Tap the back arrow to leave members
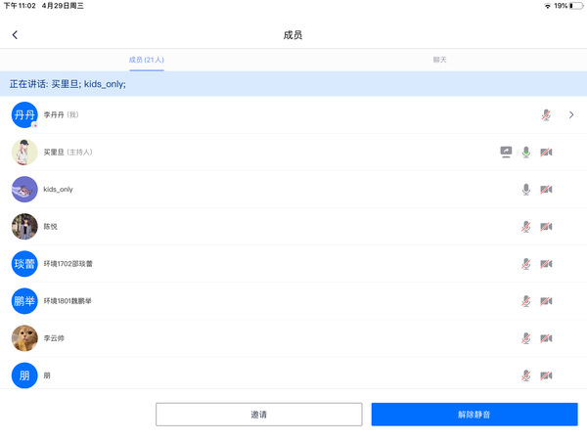587x440 pixels. coord(15,35)
